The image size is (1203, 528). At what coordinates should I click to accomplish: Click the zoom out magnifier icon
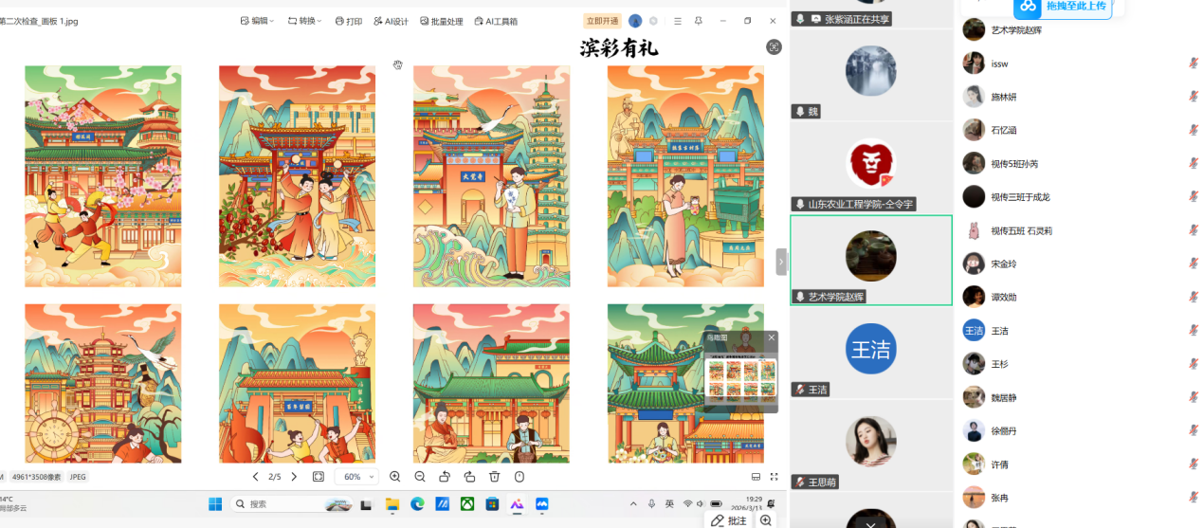coord(420,477)
